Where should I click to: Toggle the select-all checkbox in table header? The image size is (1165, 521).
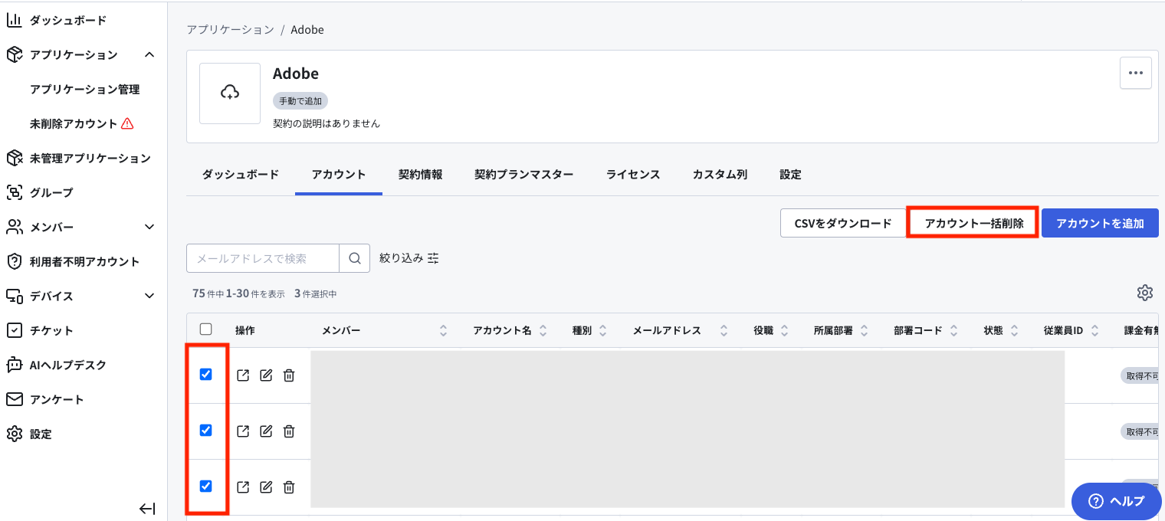pyautogui.click(x=205, y=329)
